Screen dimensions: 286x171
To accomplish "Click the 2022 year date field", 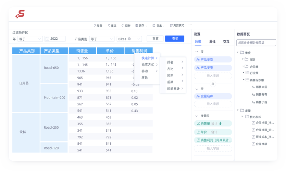I will pyautogui.click(x=55, y=39).
